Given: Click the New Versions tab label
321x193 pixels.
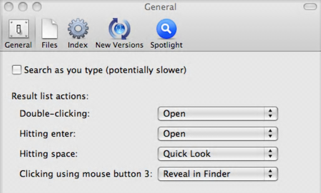Looking at the screenshot, I should 119,45.
